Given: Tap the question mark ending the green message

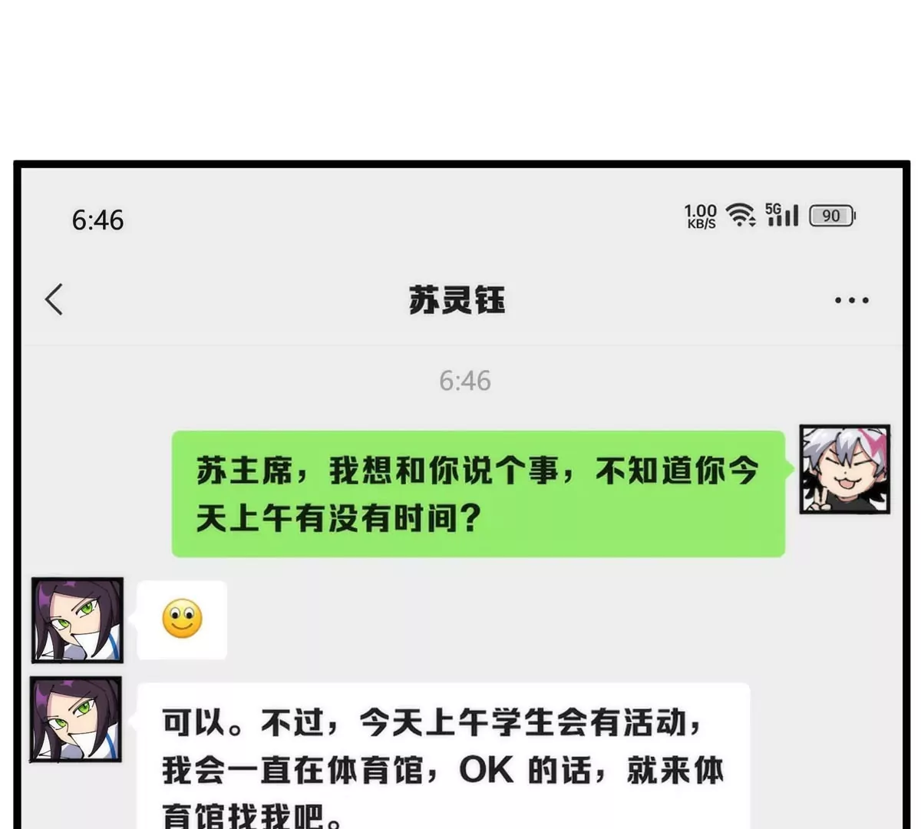Looking at the screenshot, I should (469, 519).
